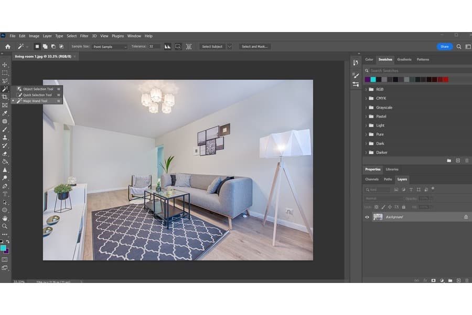Viewport: 472px width, 315px height.
Task: Switch to the Channels tab
Action: point(372,179)
